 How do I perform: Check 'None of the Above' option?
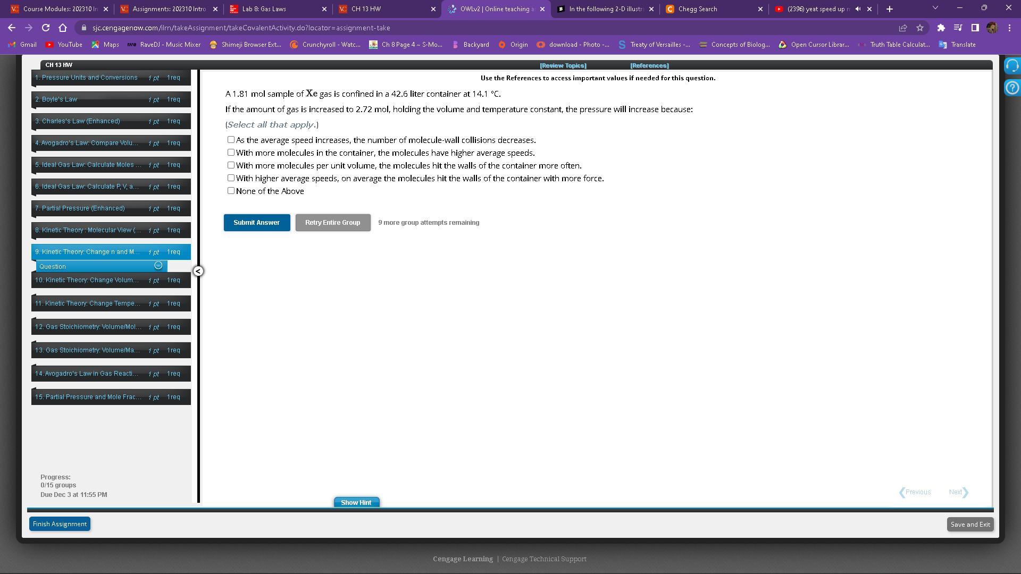pyautogui.click(x=231, y=191)
